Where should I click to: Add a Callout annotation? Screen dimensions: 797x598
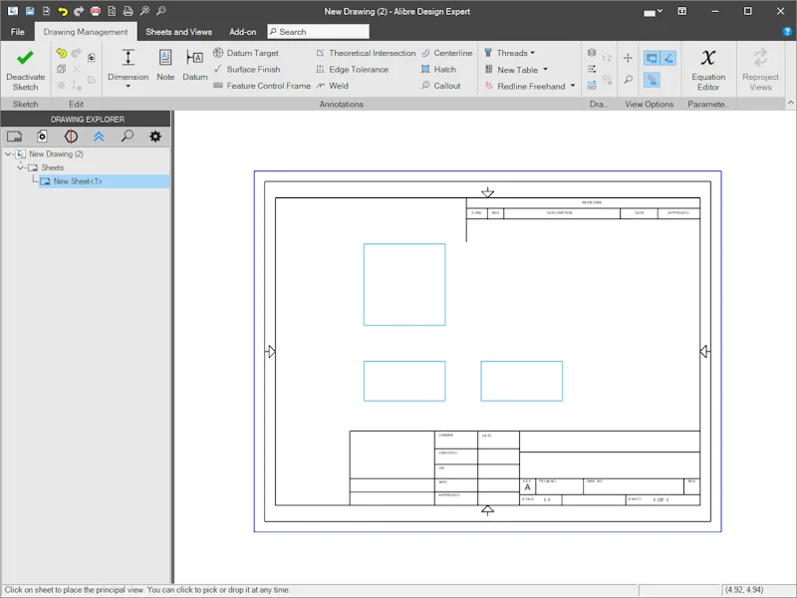(440, 86)
